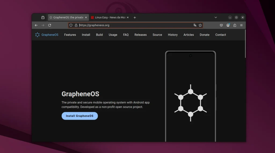Go to the Releases page
This screenshot has width=275, height=153.
tap(140, 35)
